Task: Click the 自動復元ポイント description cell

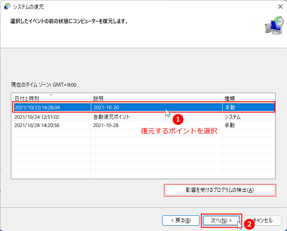Action: tap(111, 117)
